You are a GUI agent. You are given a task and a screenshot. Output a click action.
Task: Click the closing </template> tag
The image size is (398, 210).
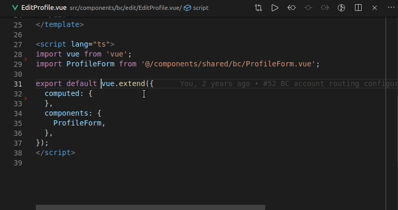point(60,24)
